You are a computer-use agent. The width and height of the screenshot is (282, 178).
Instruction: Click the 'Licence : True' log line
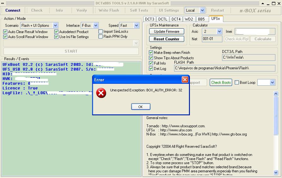[x=20, y=88]
